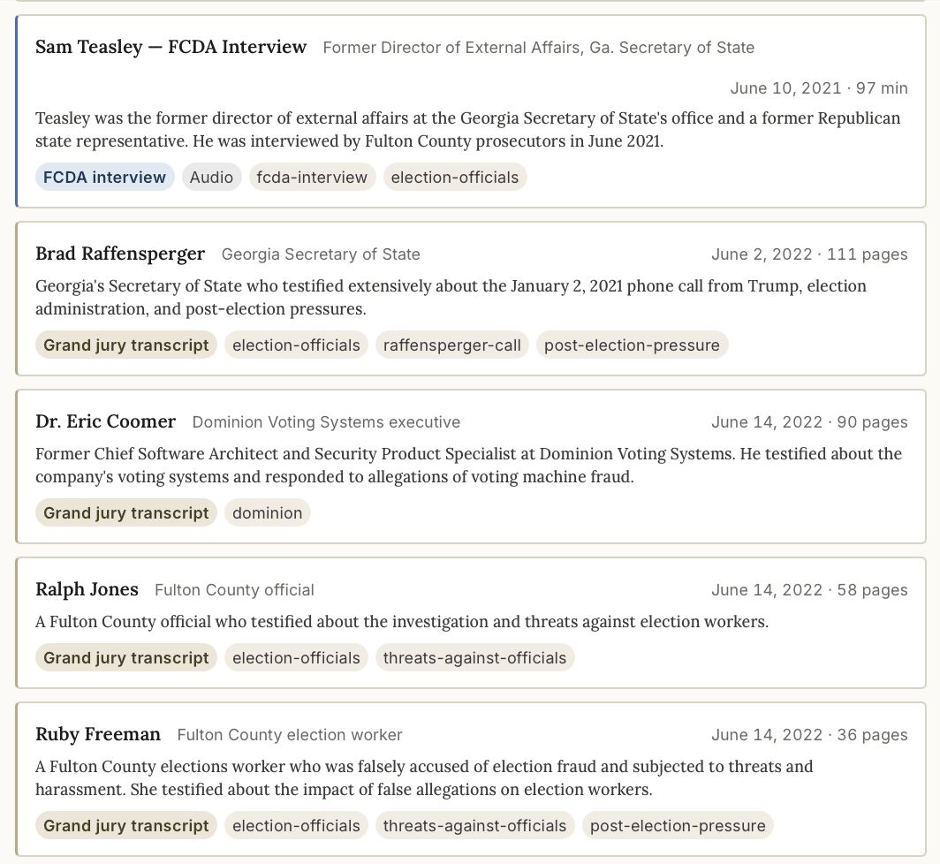
Task: Open the Ruby Freeman transcript title
Action: (98, 734)
